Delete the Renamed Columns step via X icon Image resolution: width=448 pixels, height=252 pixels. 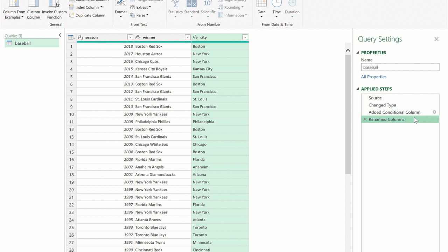click(365, 119)
